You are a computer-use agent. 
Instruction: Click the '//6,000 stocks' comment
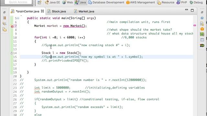(134, 37)
